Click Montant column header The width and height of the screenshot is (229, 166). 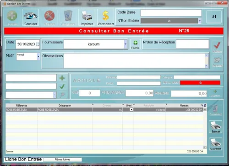pyautogui.click(x=184, y=106)
